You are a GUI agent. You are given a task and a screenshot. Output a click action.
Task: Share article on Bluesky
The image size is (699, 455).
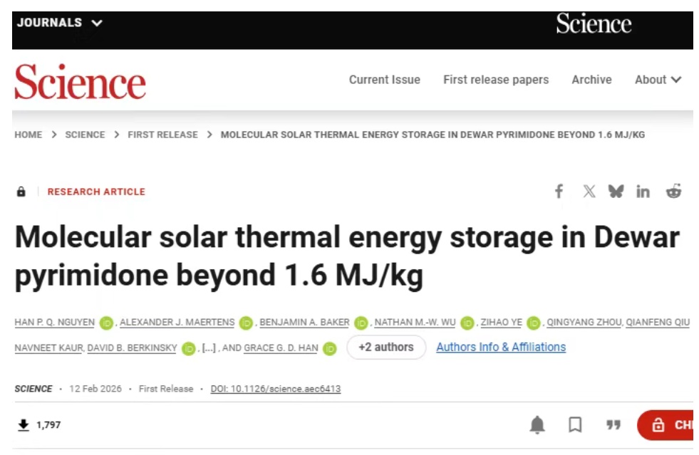coord(616,192)
